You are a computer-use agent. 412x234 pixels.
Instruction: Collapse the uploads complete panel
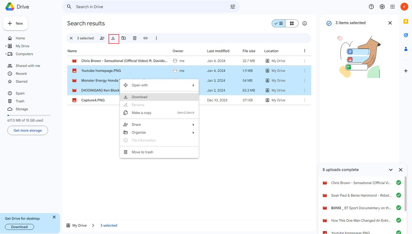[390, 170]
